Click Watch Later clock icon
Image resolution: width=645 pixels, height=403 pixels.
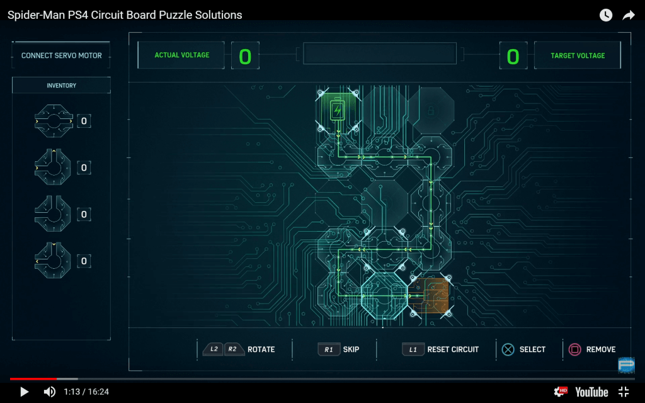click(x=605, y=15)
